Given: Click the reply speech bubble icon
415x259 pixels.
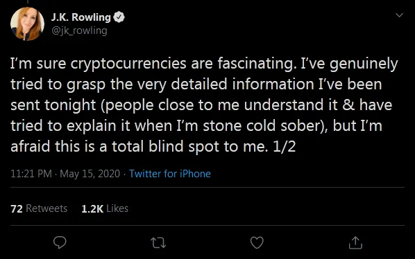Looking at the screenshot, I should pyautogui.click(x=60, y=242).
